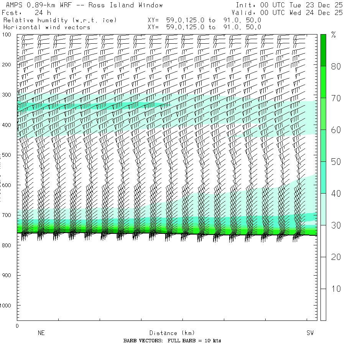The image size is (345, 345).
Task: Click the 'BARB VECTORS: FULL BARB = 10 kts' caption
Action: [x=172, y=341]
